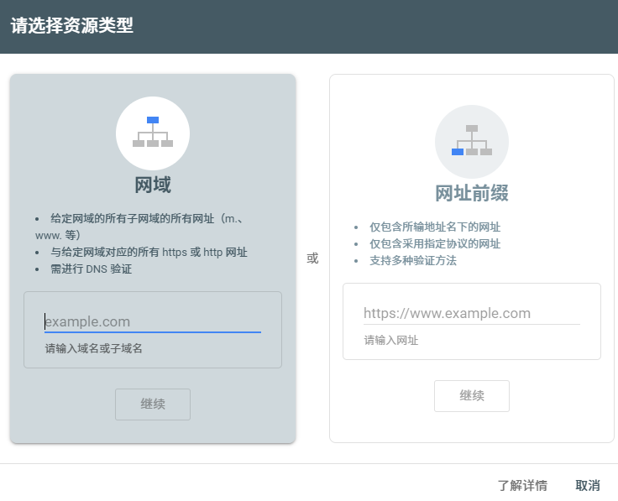Select the 网址前缀 heading text
This screenshot has width=618, height=501.
[x=471, y=193]
